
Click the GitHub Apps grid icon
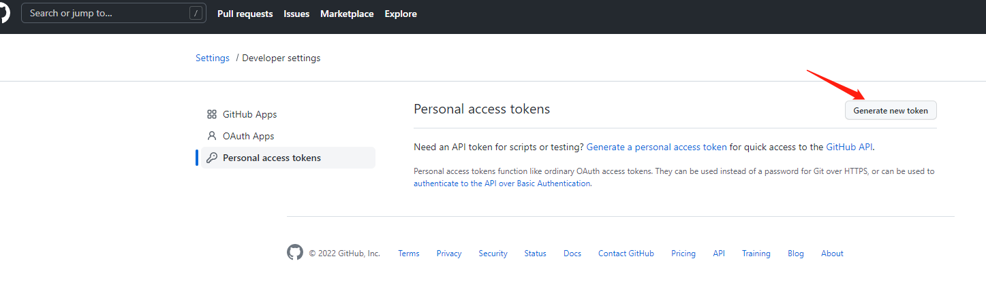click(x=211, y=114)
